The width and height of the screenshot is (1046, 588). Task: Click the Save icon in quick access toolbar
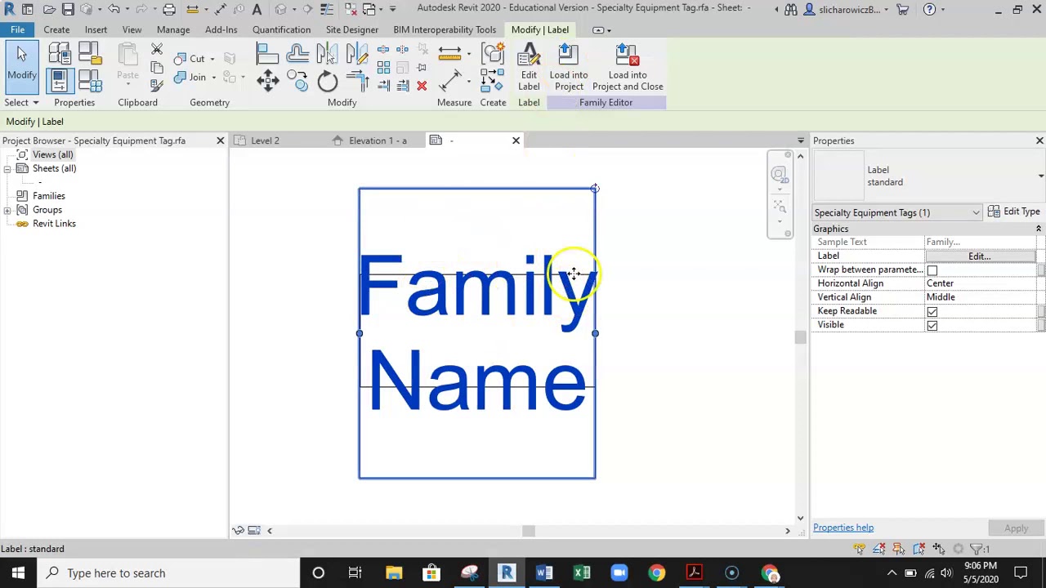pyautogui.click(x=68, y=9)
